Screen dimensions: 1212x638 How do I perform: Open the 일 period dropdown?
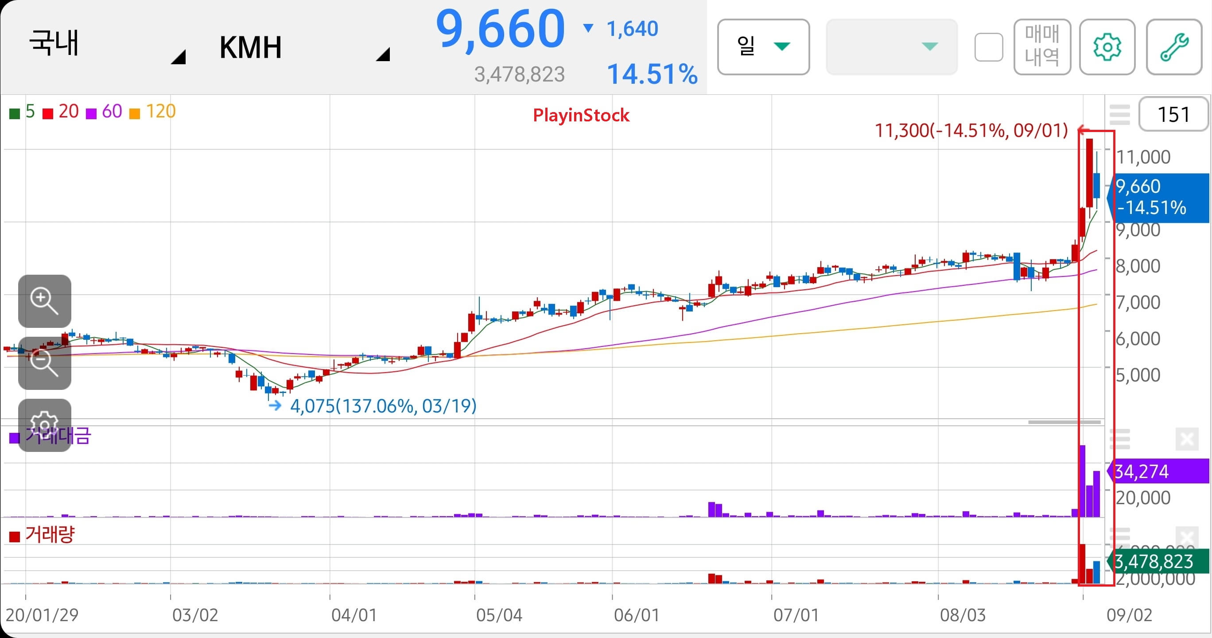763,47
